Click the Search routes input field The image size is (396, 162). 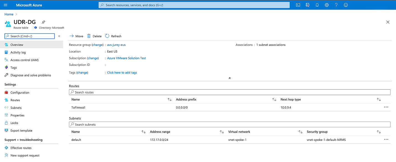click(230, 92)
